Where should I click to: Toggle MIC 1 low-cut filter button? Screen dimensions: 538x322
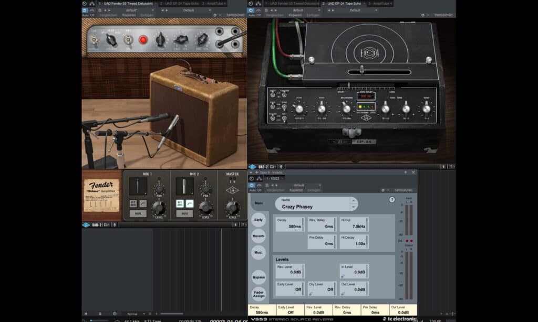tap(143, 203)
